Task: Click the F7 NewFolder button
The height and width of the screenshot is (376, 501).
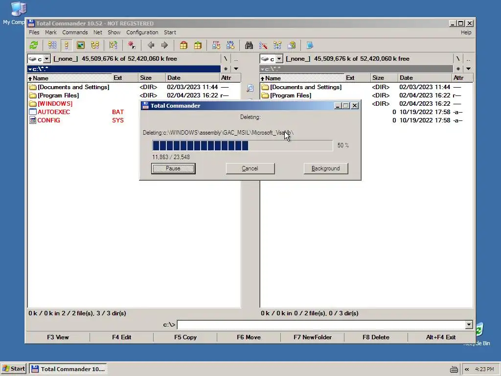Action: point(313,337)
